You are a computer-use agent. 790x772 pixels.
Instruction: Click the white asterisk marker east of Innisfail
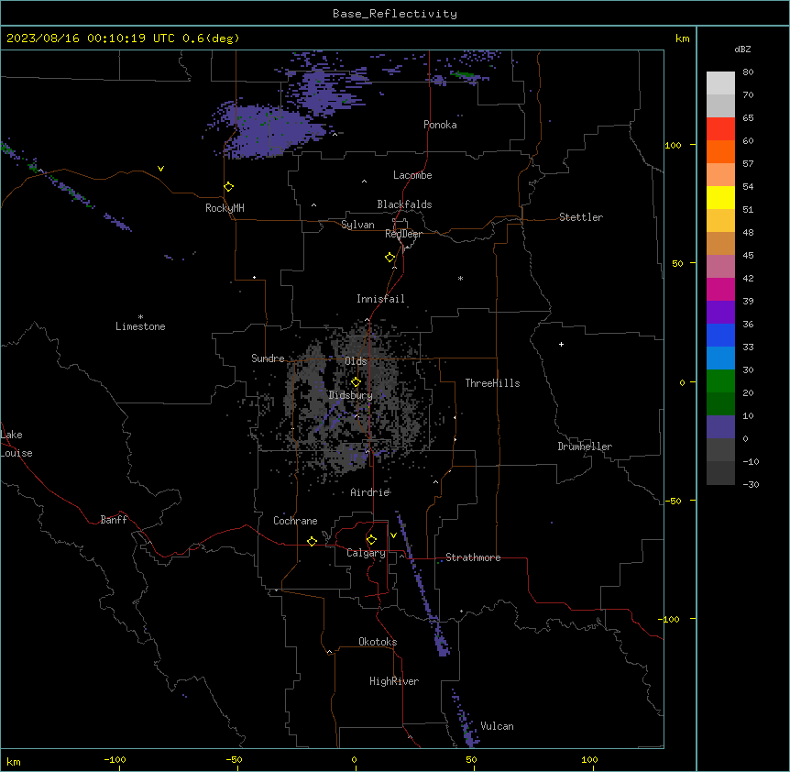tap(460, 278)
